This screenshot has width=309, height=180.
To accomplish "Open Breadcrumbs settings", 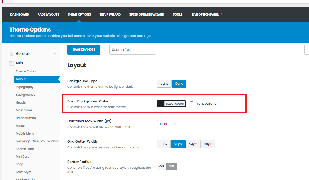I will 26,118.
